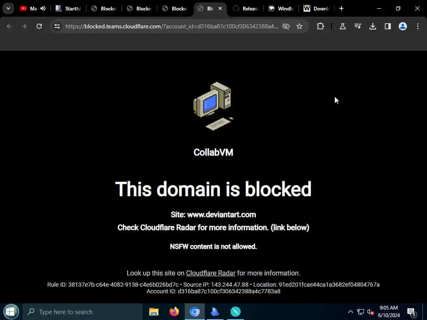This screenshot has height=320, width=427.
Task: Switch to the second Blocked tab
Action: click(140, 8)
